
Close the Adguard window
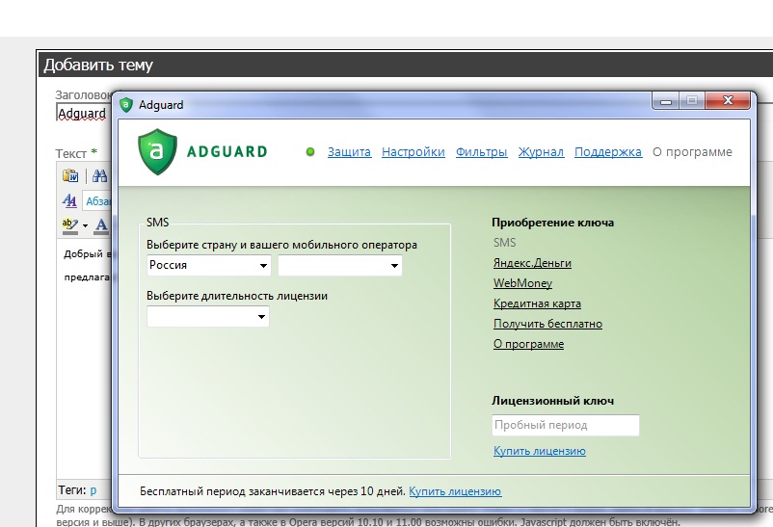click(728, 100)
